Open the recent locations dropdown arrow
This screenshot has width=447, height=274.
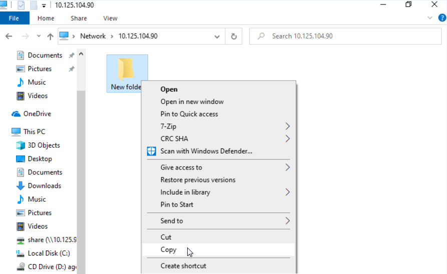click(39, 36)
